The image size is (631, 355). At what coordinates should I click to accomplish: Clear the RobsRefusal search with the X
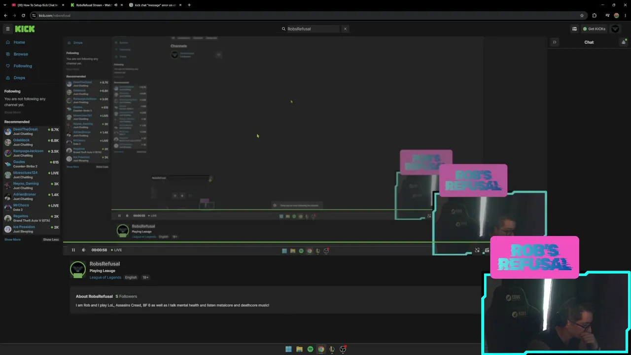coord(345,29)
